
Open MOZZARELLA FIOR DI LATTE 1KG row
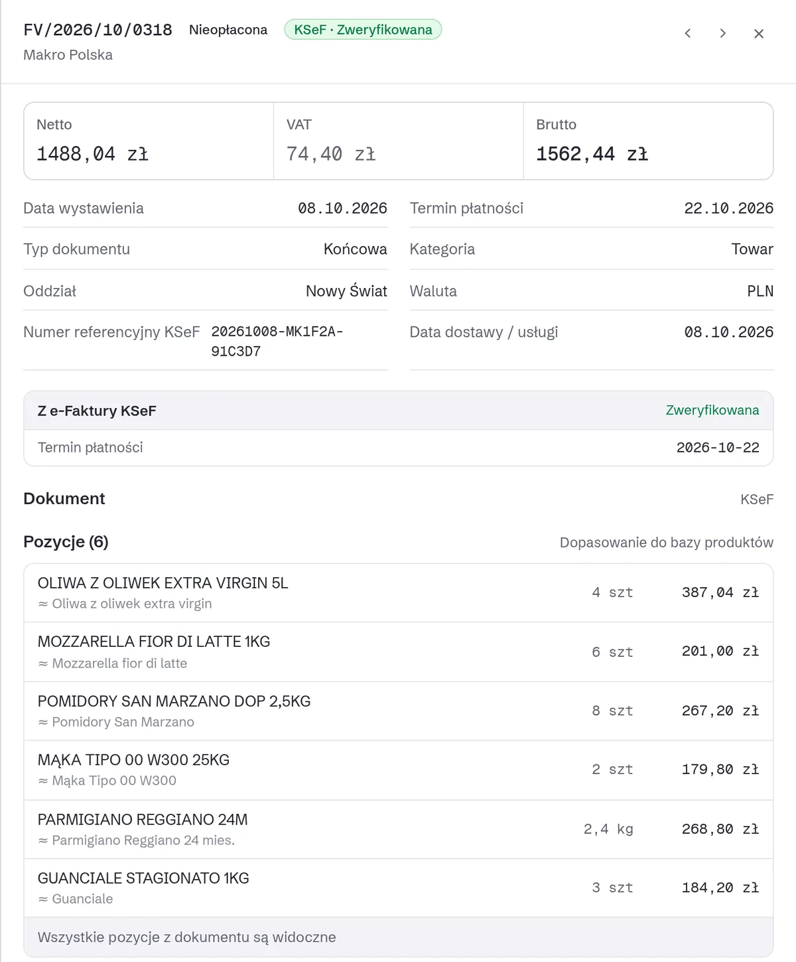tap(399, 652)
